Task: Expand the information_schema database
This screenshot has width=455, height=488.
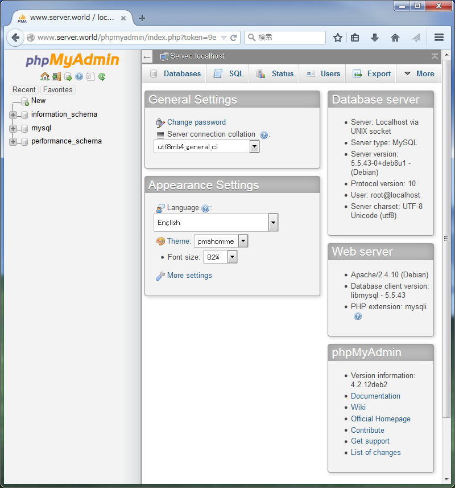Action: (x=13, y=115)
